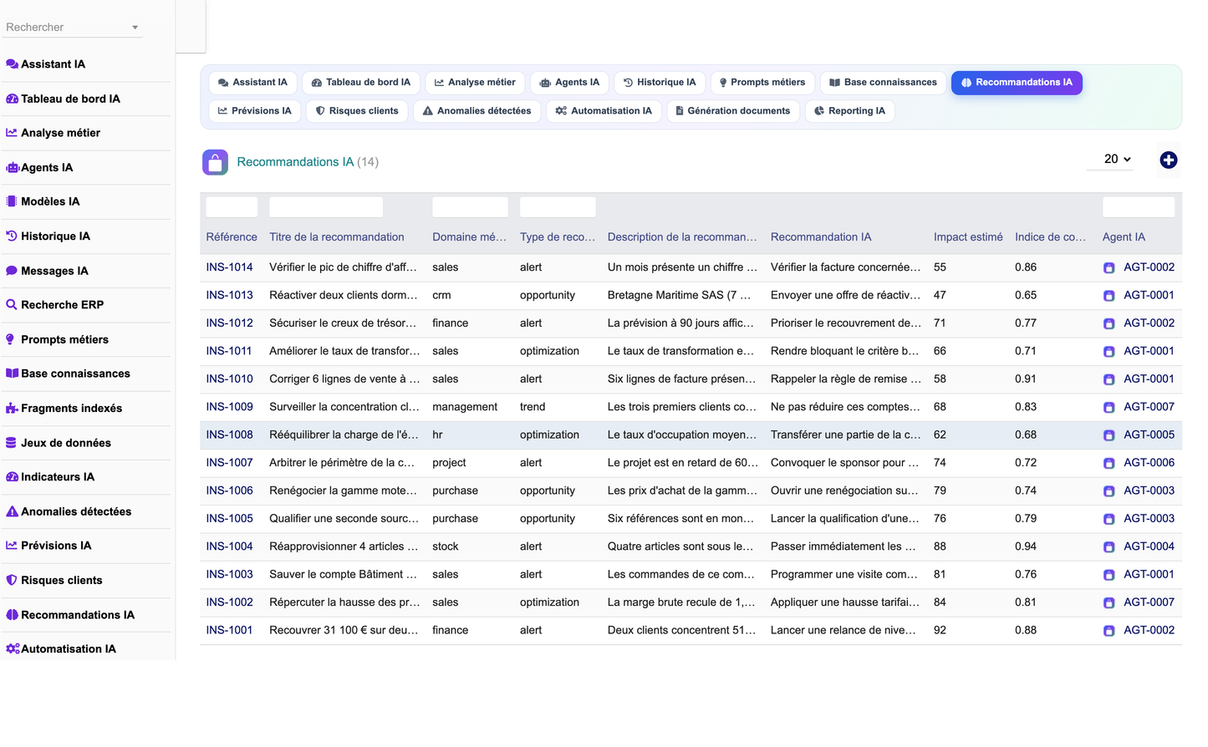Click agent icon beside AGT-0002 in row INS-1014

coord(1109,268)
